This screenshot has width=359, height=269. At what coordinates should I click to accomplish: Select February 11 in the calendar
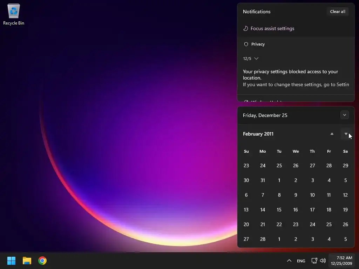(329, 195)
